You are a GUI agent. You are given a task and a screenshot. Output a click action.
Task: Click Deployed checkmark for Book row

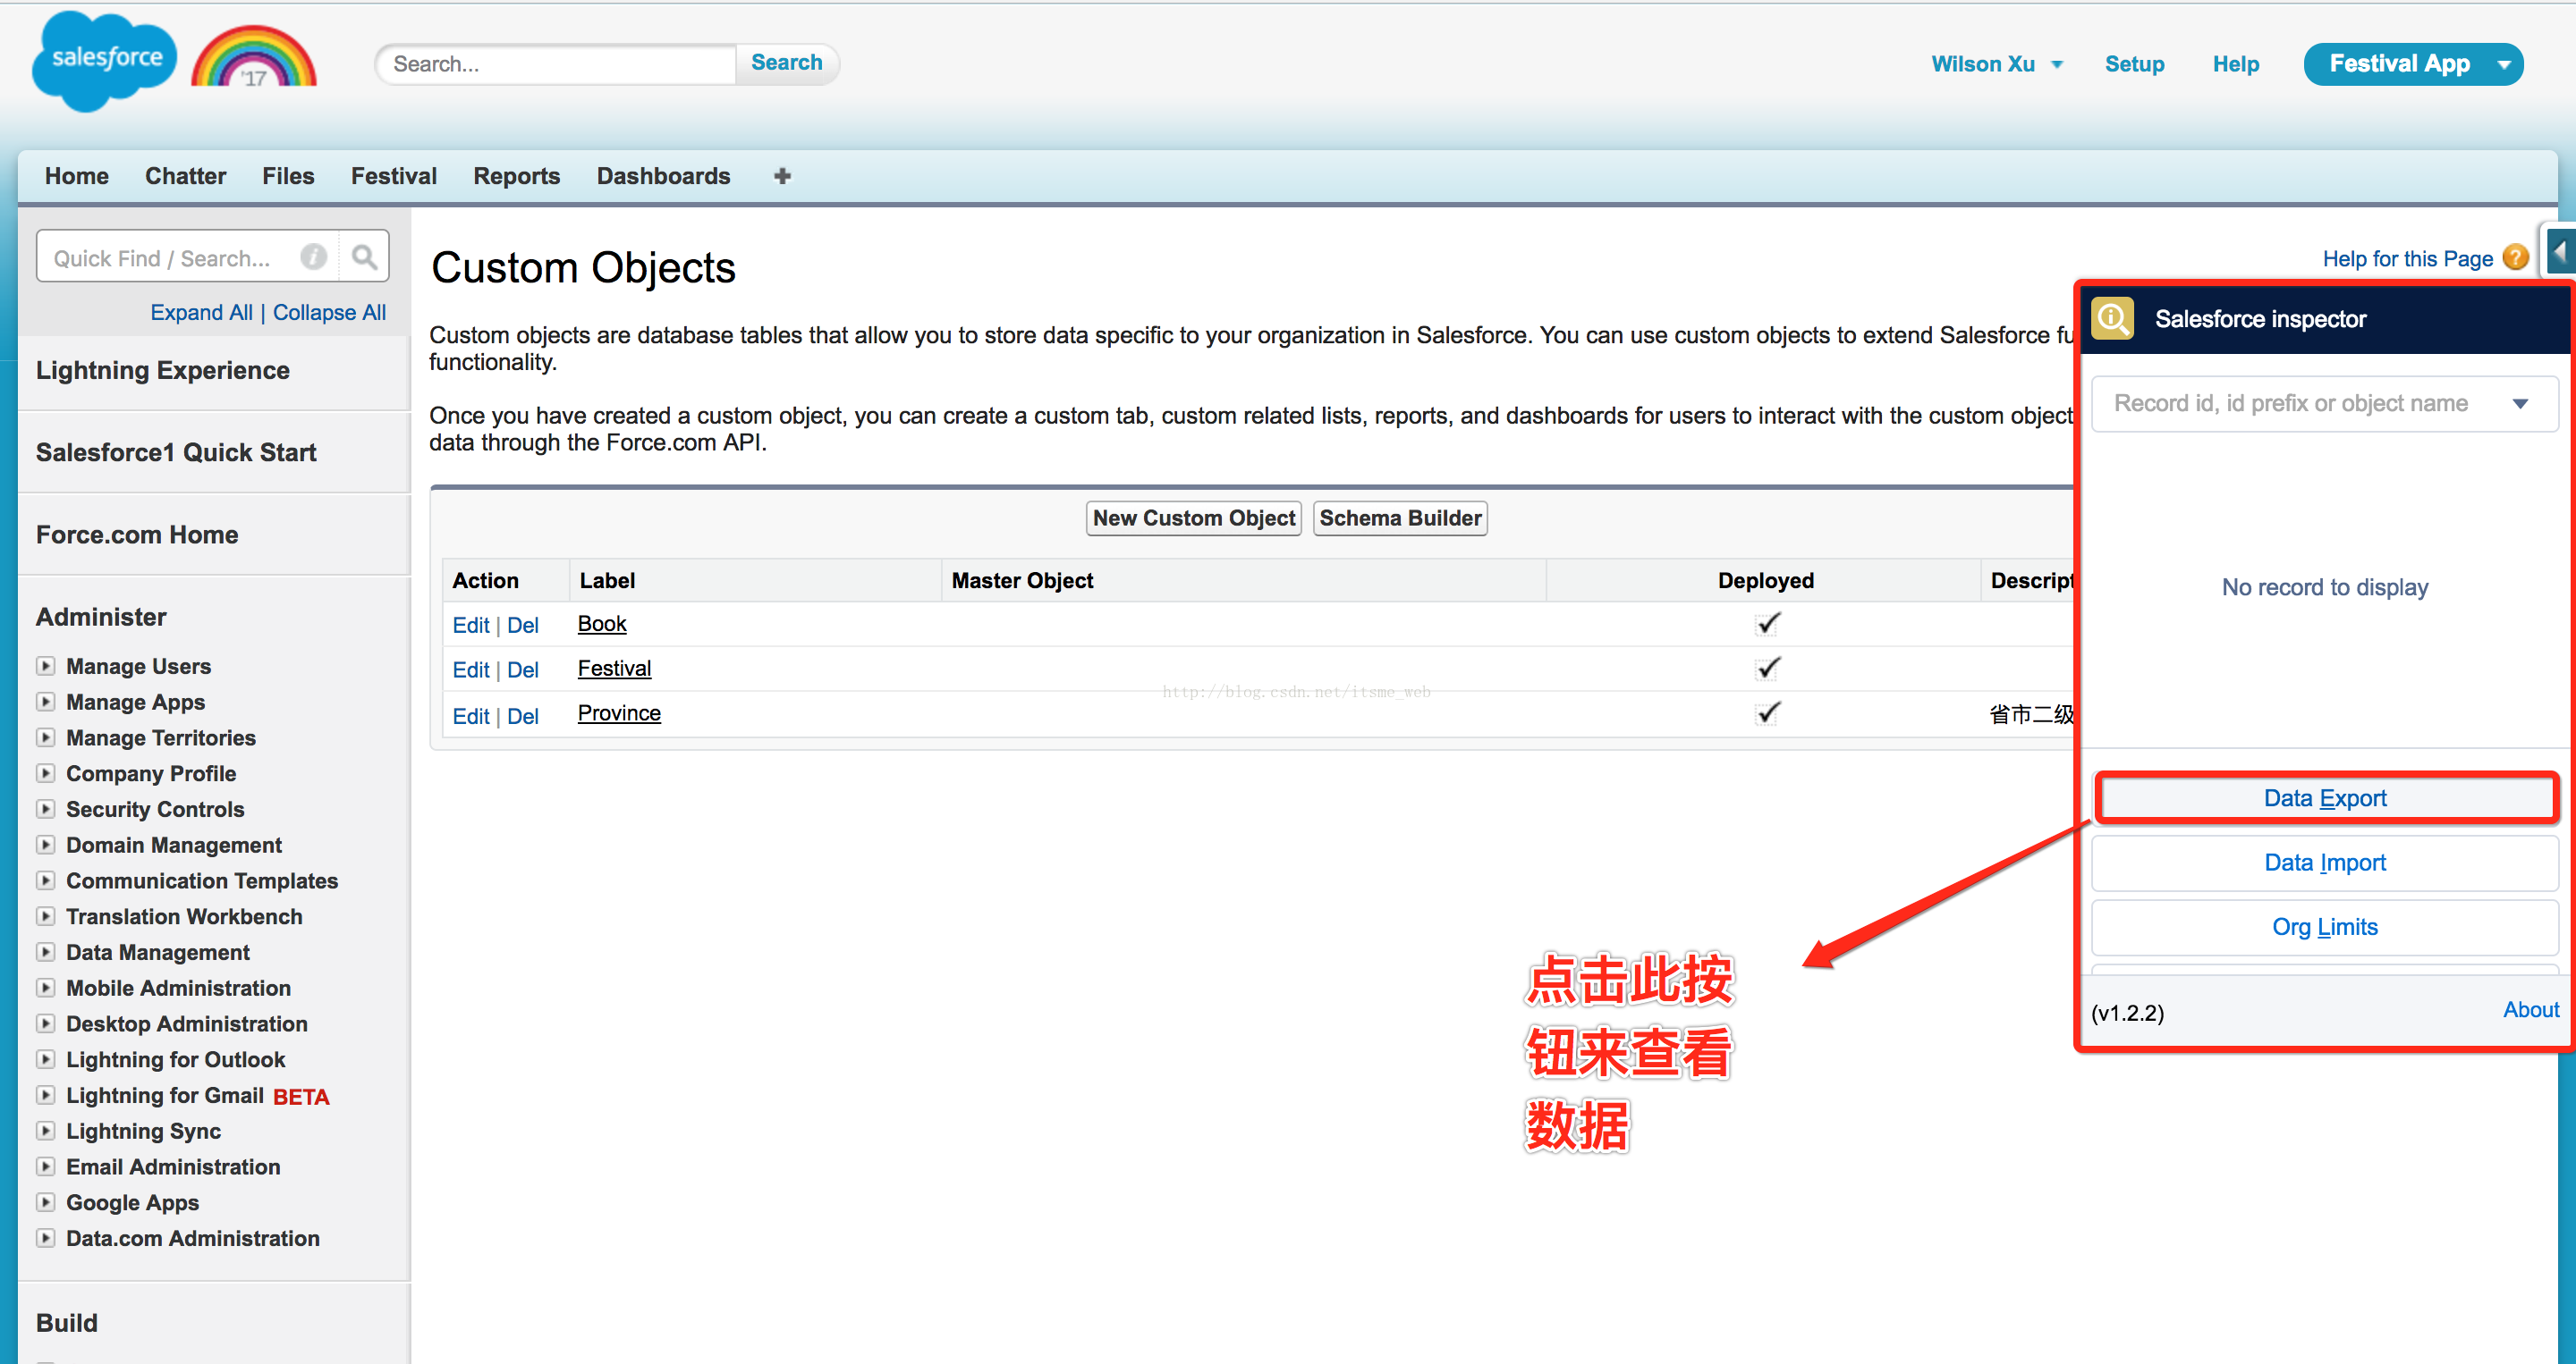coord(1767,625)
